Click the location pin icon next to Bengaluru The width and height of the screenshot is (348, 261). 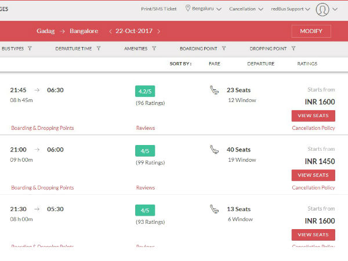pos(188,9)
